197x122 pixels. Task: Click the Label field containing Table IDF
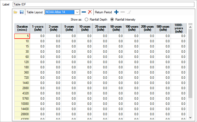(104, 4)
